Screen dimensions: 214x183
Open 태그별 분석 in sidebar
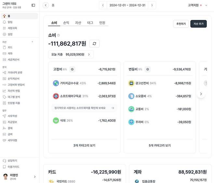(19, 97)
